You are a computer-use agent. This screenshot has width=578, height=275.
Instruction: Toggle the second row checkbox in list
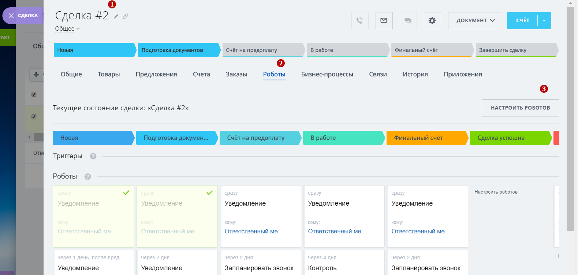[34, 117]
